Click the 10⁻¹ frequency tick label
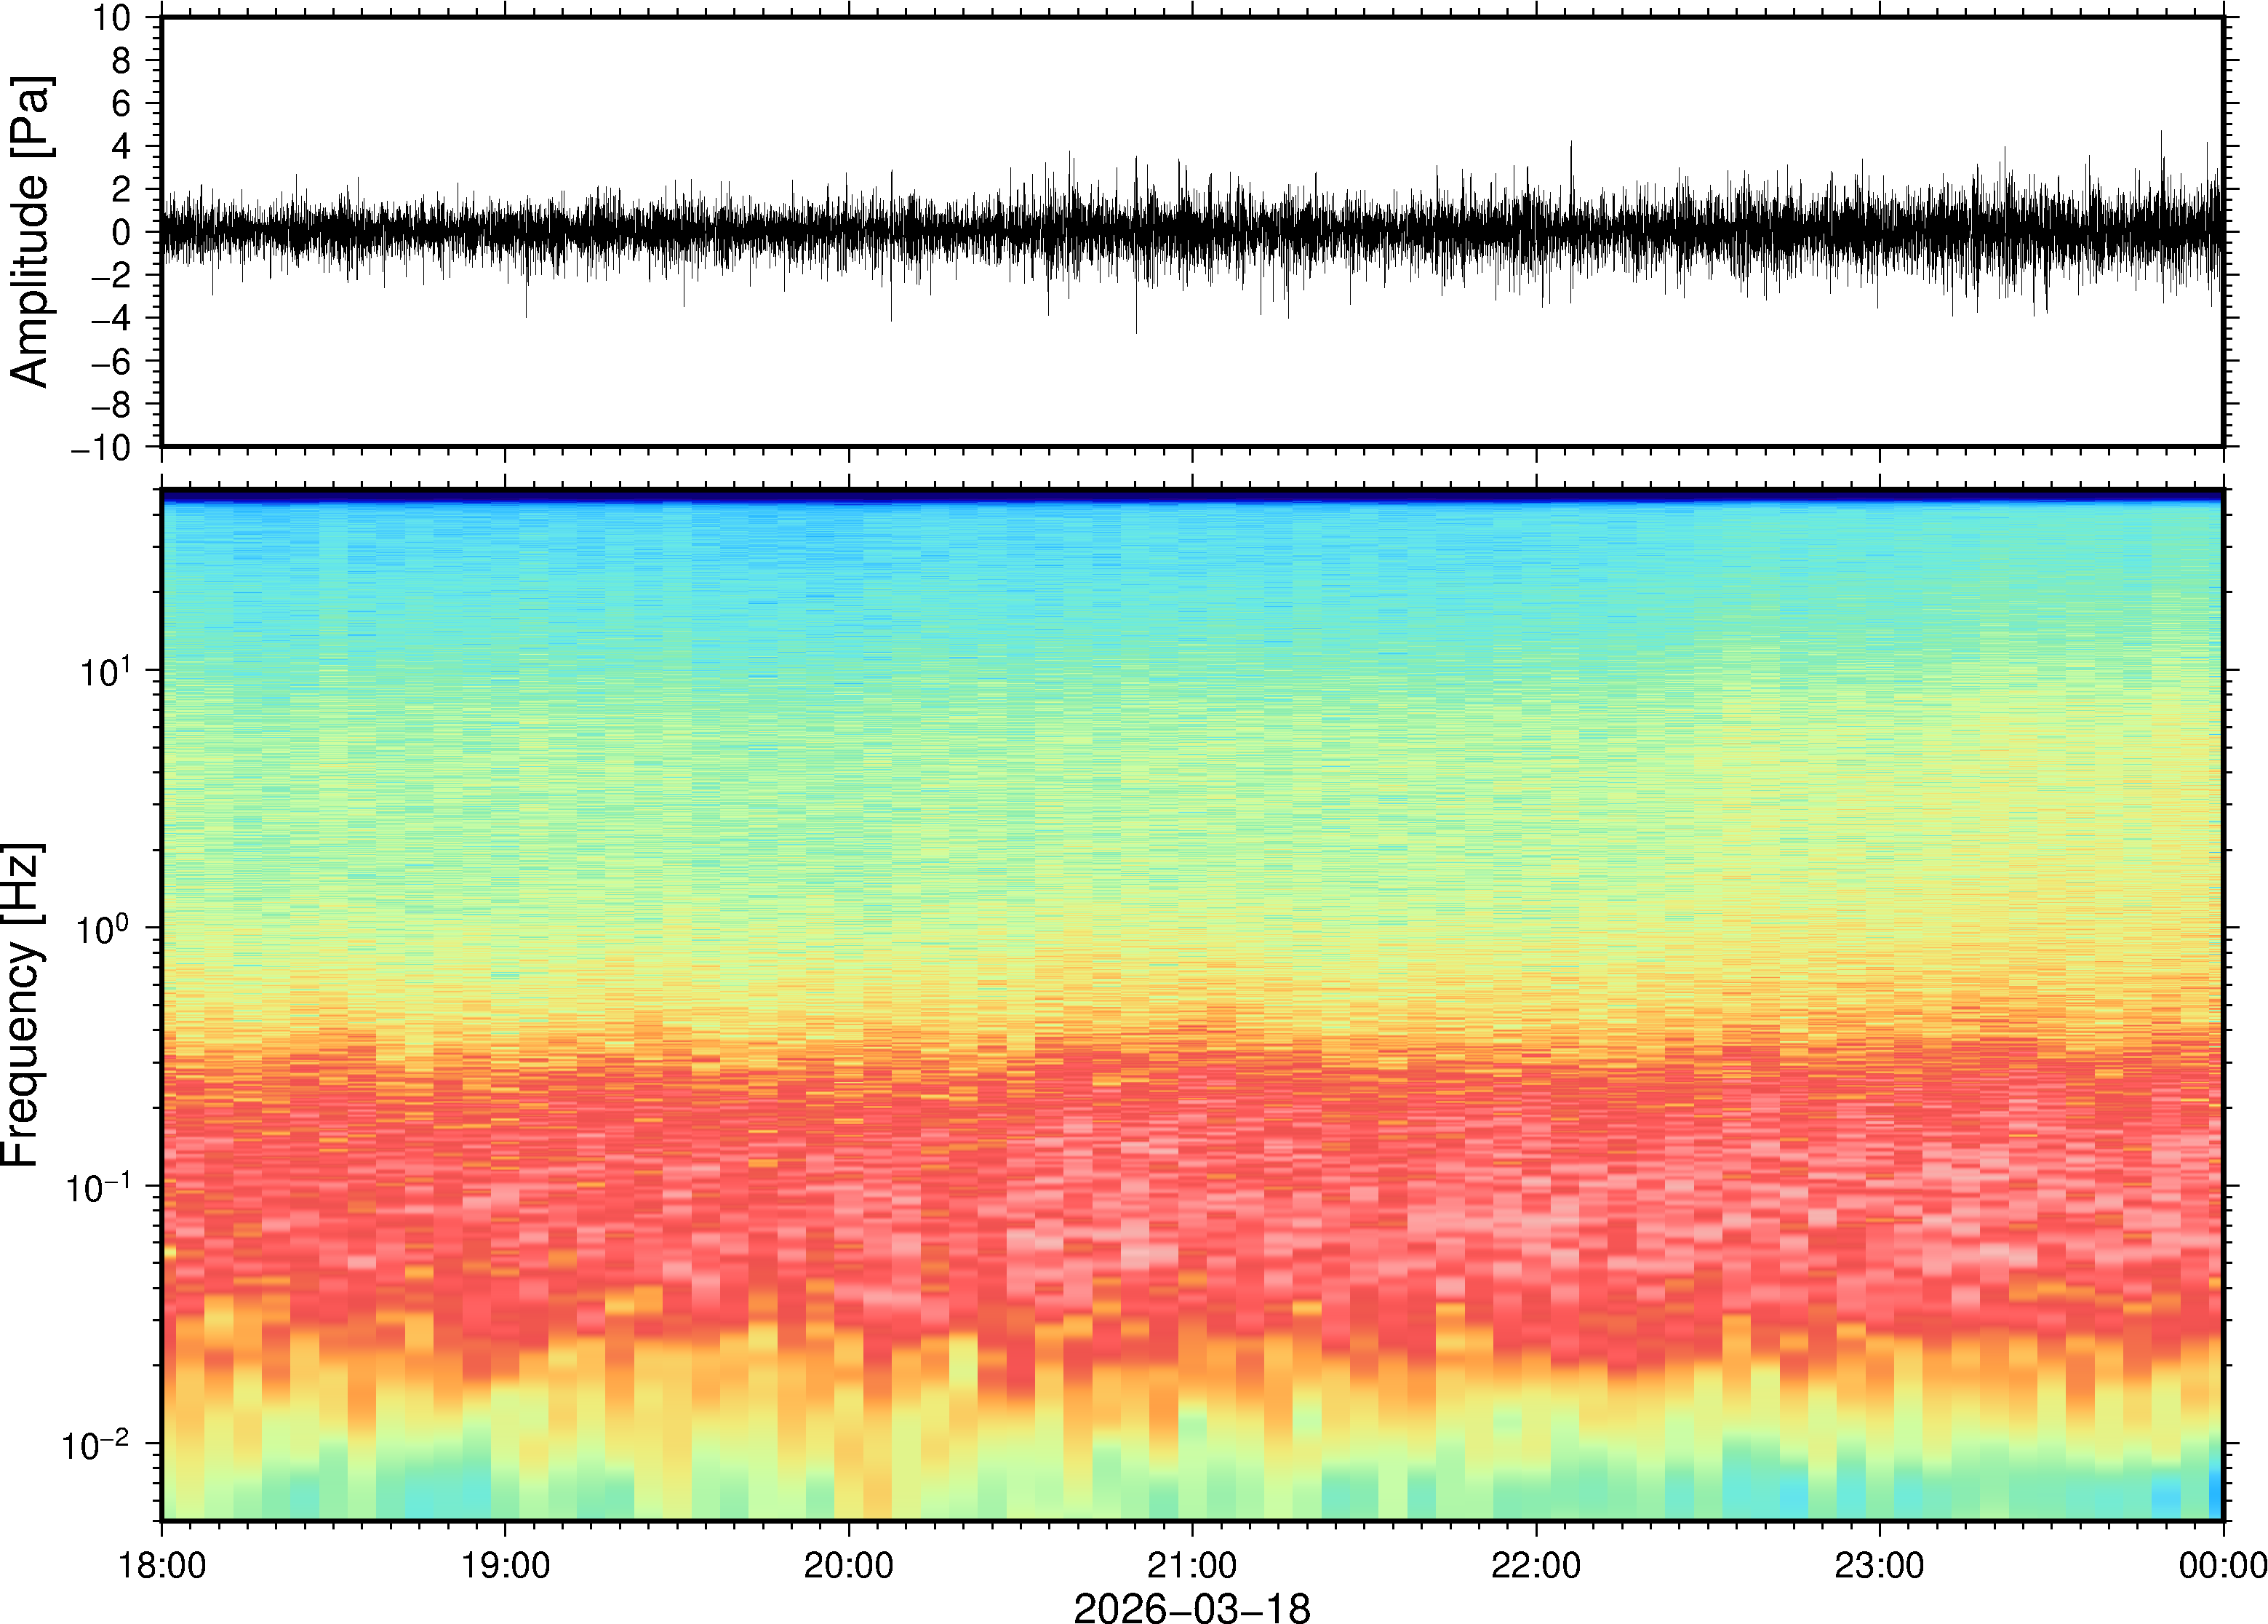The image size is (2268, 1624). (x=100, y=1187)
